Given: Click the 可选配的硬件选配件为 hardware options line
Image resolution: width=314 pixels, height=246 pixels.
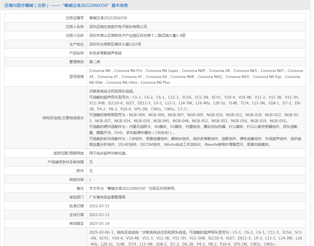Looking at the screenshot, I should pos(193,130).
